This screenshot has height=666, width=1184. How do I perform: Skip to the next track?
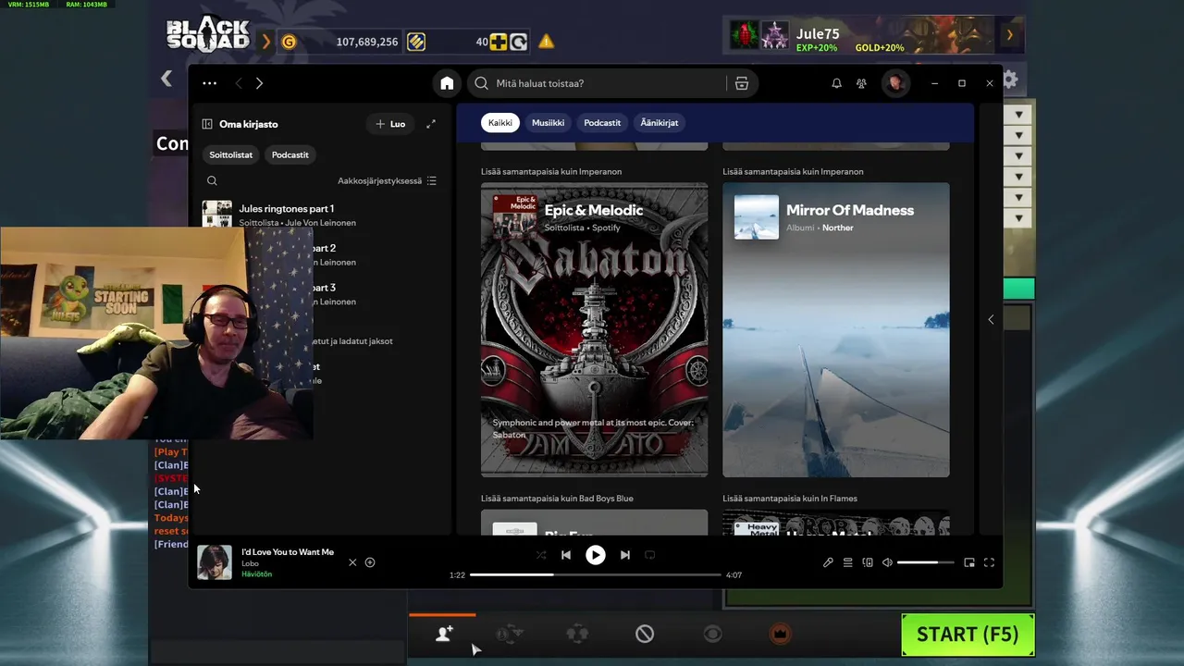coord(625,555)
